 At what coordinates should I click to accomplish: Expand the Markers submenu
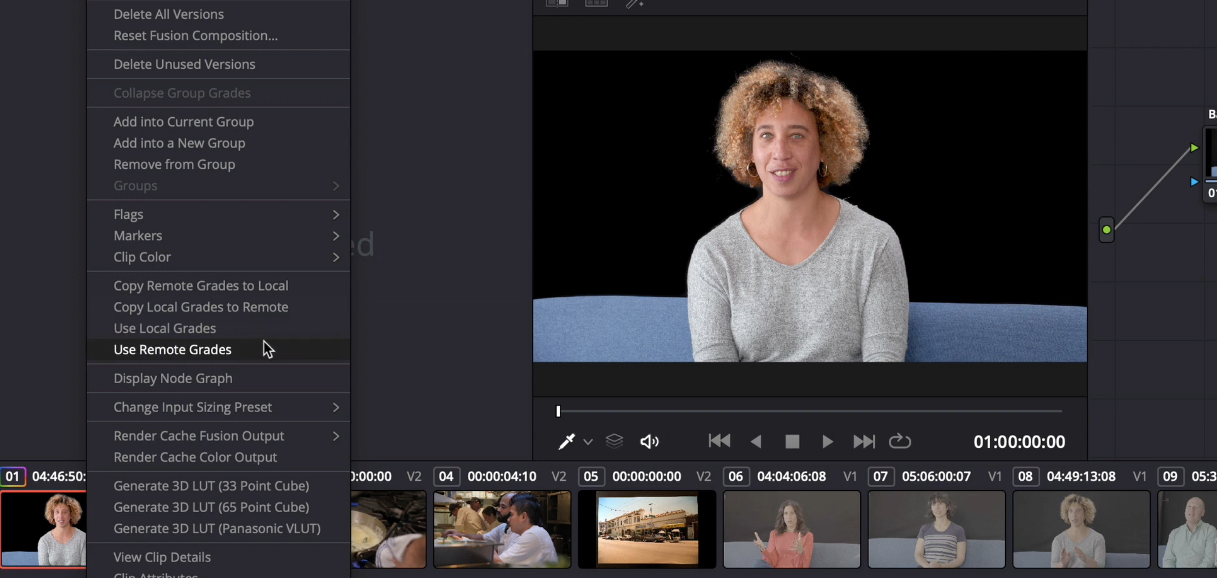pyautogui.click(x=219, y=236)
